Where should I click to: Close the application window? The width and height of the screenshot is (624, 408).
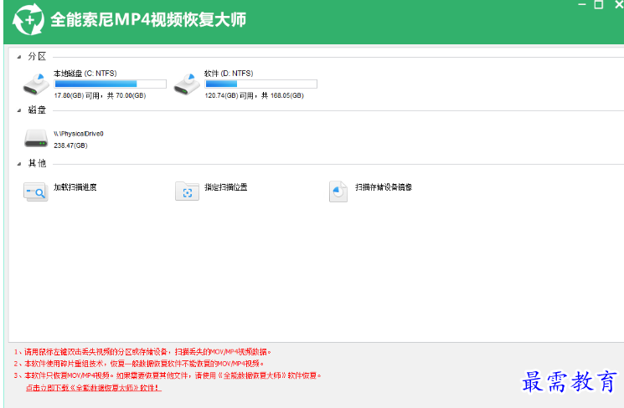click(x=619, y=4)
